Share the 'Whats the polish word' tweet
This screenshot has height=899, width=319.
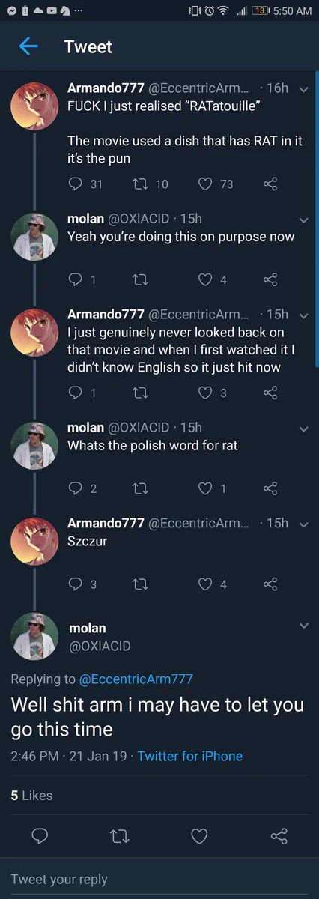271,488
